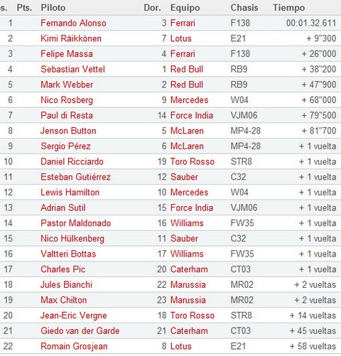
Task: Open Caterham link beside Charles Pic
Action: [x=189, y=269]
